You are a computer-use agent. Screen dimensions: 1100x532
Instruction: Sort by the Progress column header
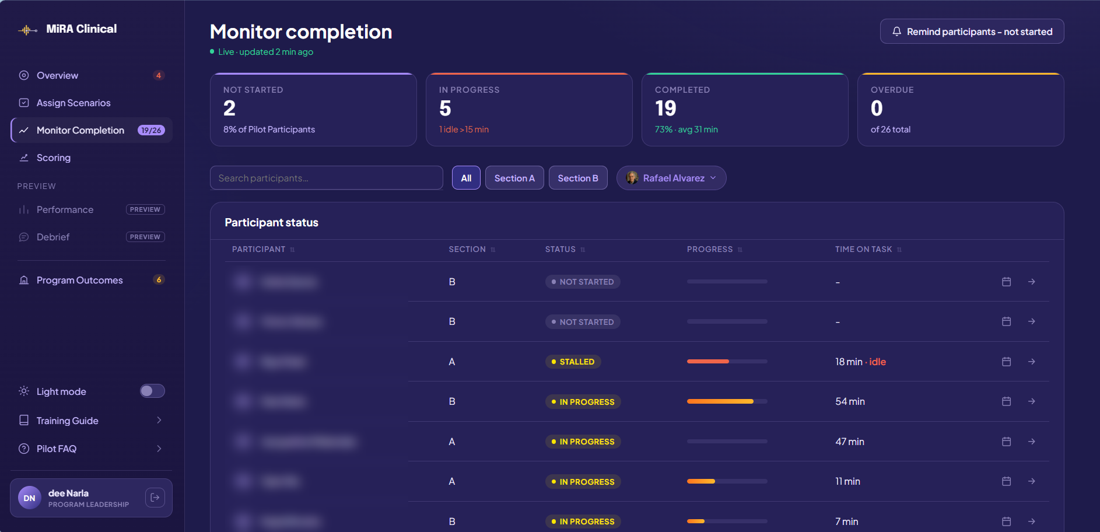click(x=714, y=249)
